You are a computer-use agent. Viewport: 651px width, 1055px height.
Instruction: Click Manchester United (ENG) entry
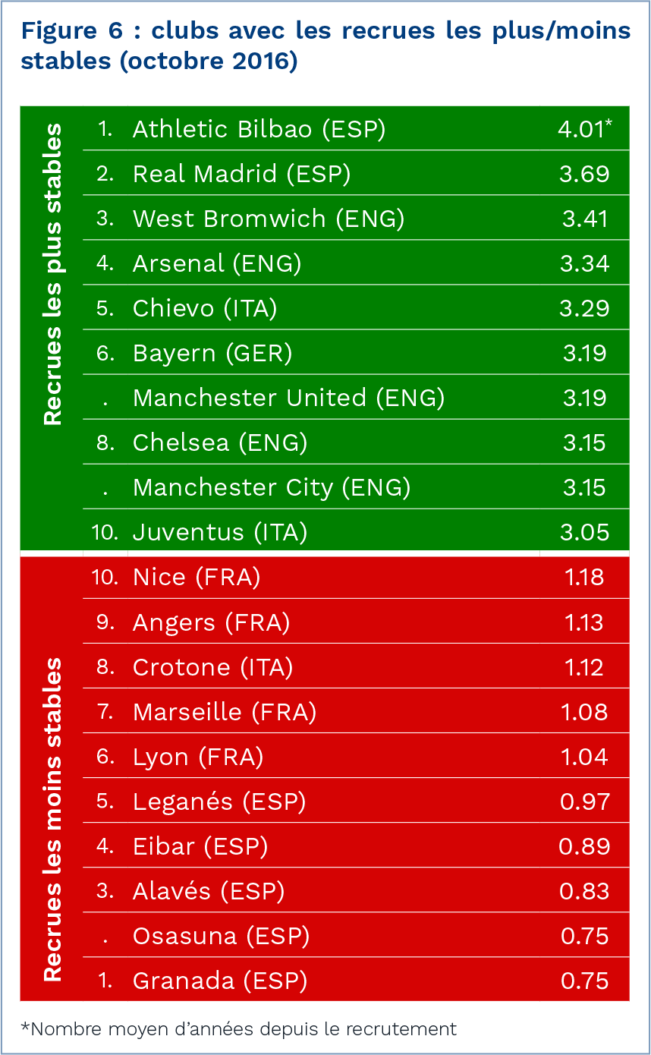pyautogui.click(x=288, y=398)
